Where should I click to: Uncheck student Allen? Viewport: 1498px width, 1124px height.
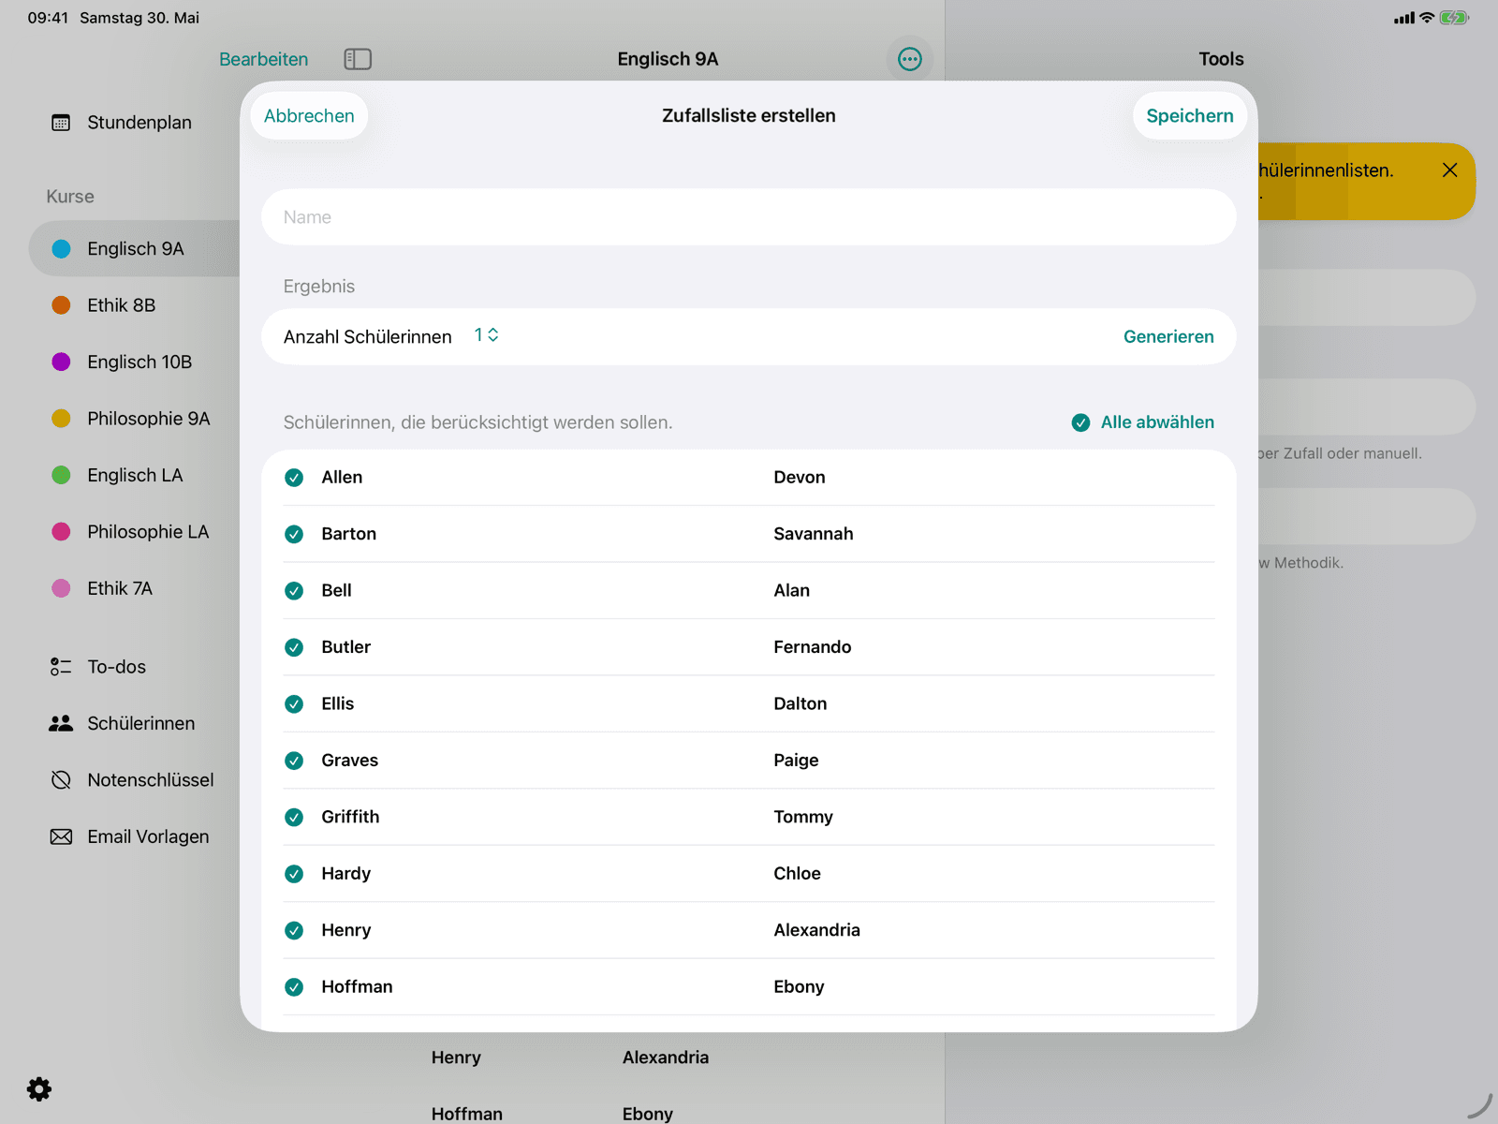[x=294, y=478]
